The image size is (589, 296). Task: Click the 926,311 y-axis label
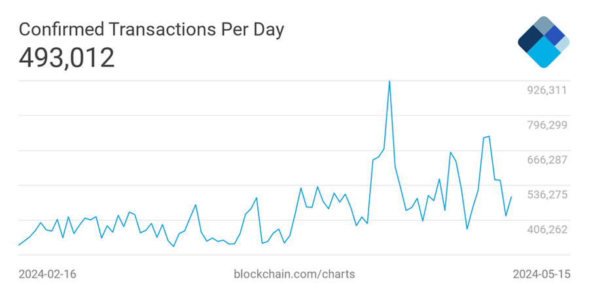click(547, 90)
